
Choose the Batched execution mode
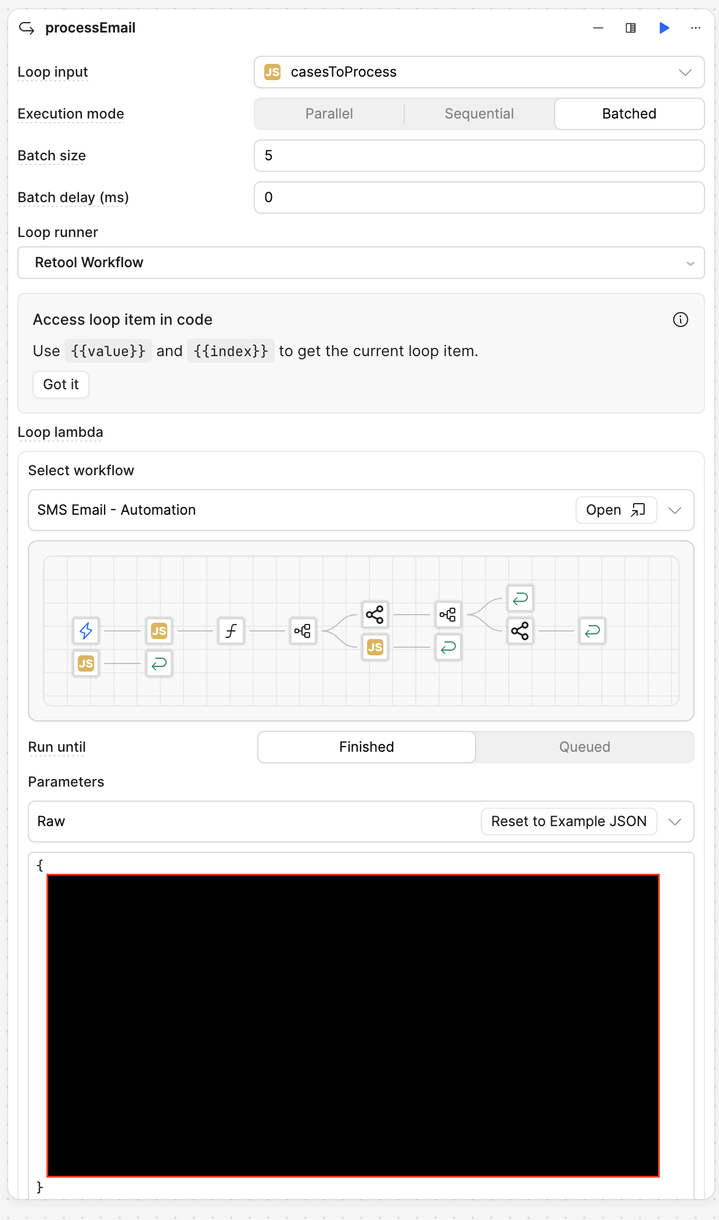tap(629, 114)
